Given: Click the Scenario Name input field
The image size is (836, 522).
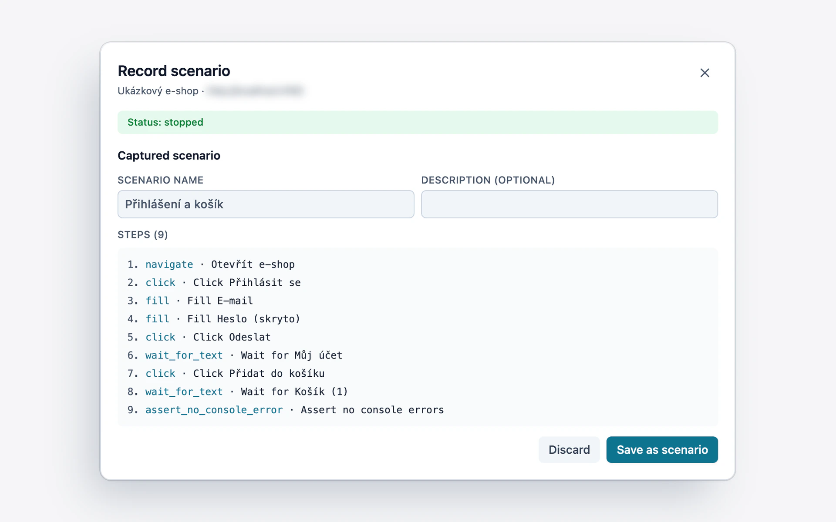Looking at the screenshot, I should (x=266, y=204).
